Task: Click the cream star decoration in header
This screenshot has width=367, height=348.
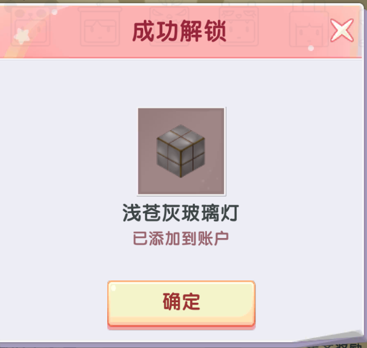Action: pyautogui.click(x=22, y=36)
